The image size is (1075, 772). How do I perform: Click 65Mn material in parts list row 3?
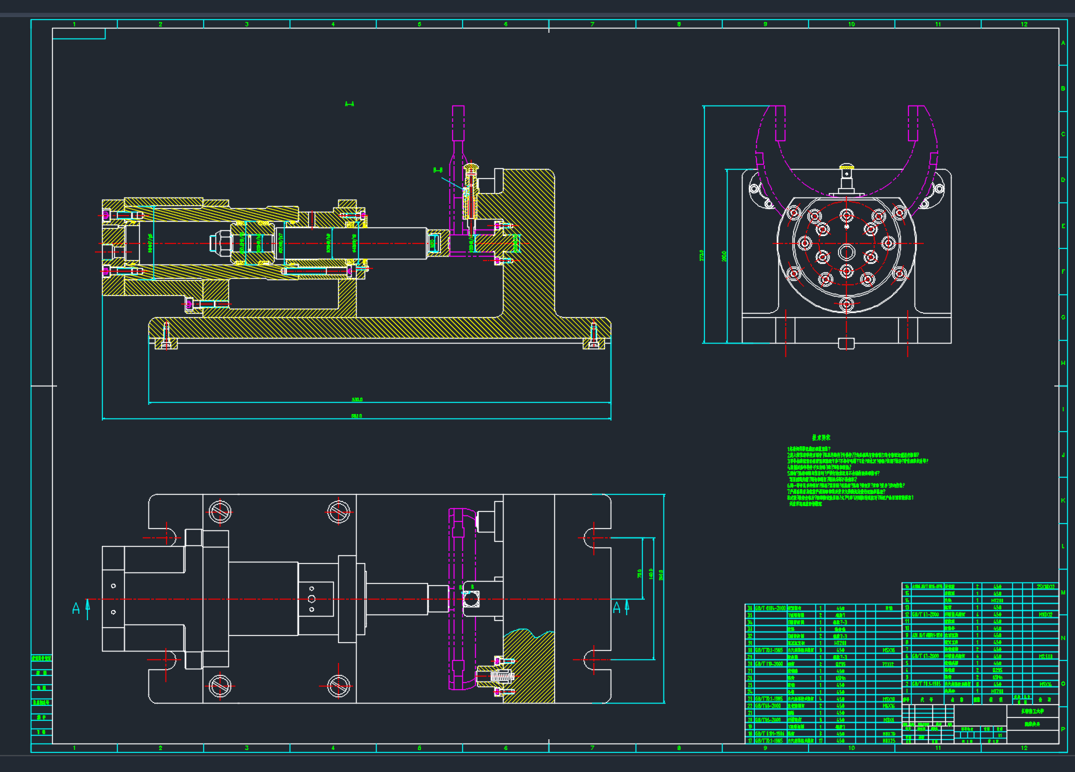997,677
